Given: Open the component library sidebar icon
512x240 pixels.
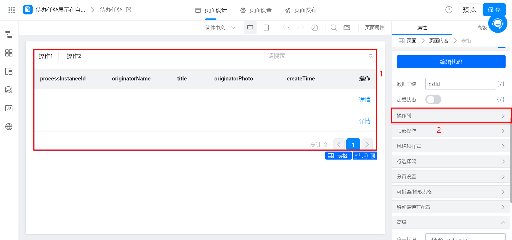Looking at the screenshot, I should point(9,53).
